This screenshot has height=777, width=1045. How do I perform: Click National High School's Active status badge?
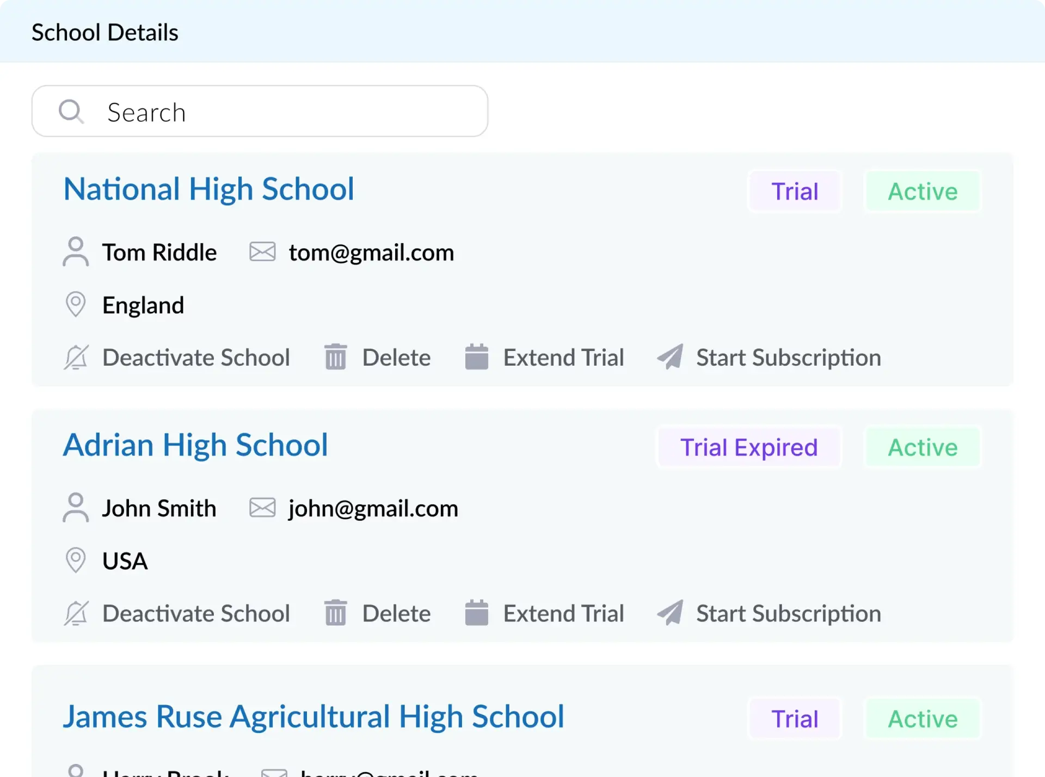[923, 192]
